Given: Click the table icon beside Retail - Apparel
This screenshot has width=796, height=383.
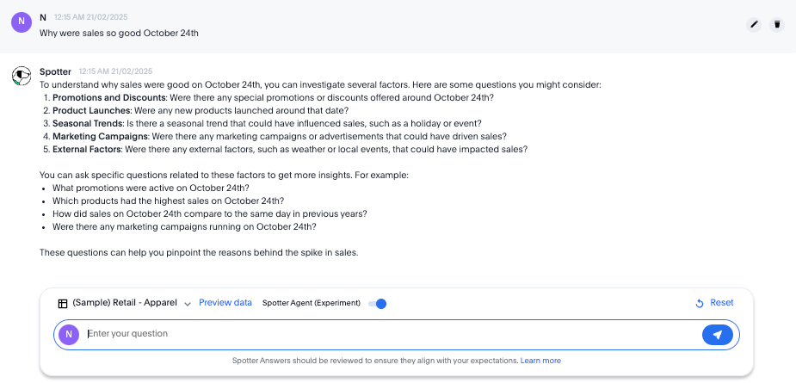Looking at the screenshot, I should coord(63,303).
